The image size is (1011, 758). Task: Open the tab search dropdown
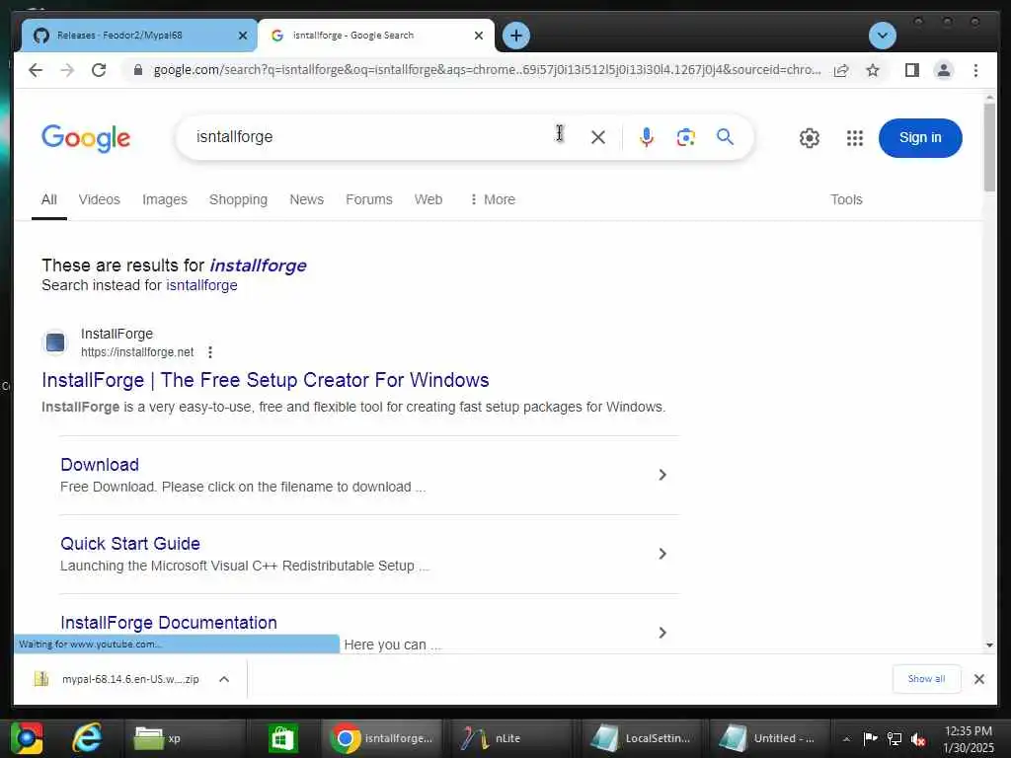click(x=882, y=36)
